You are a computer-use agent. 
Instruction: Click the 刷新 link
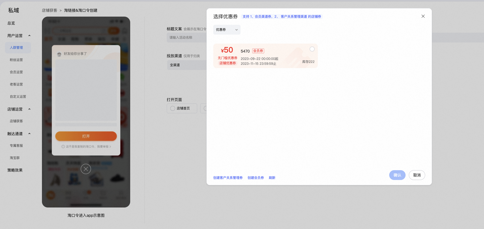[x=272, y=178]
